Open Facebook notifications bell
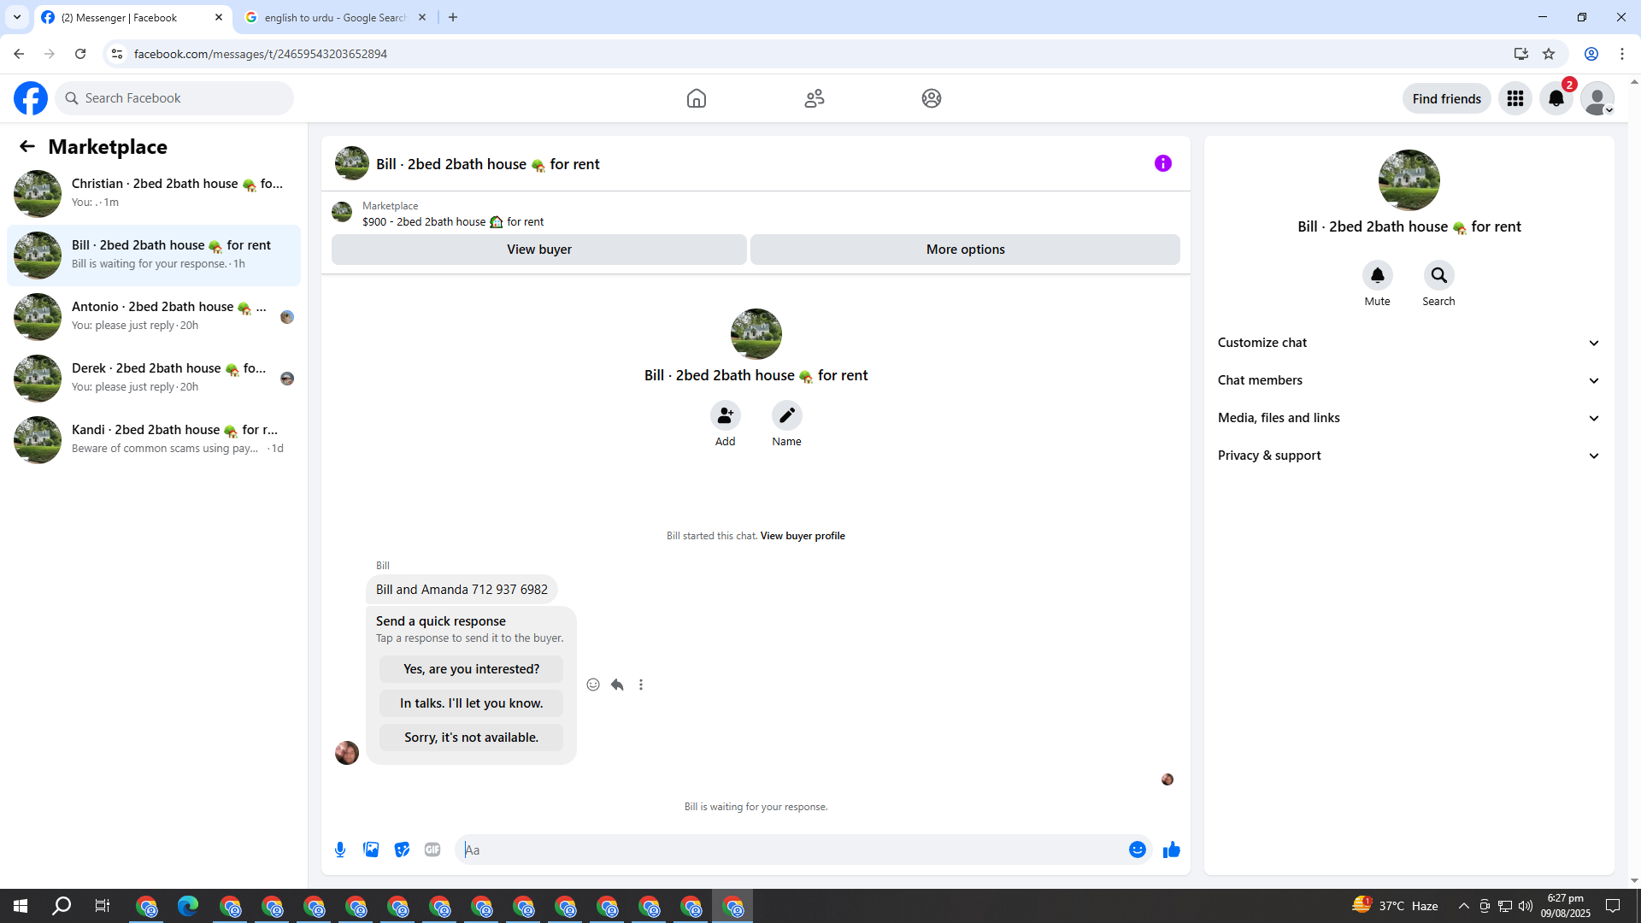The width and height of the screenshot is (1641, 923). coord(1556,98)
